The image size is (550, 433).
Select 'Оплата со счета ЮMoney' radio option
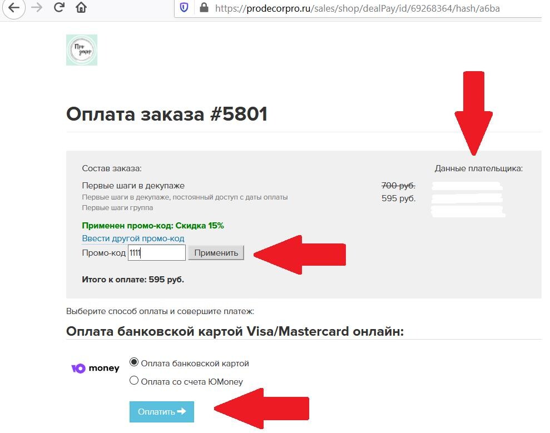[x=133, y=380]
